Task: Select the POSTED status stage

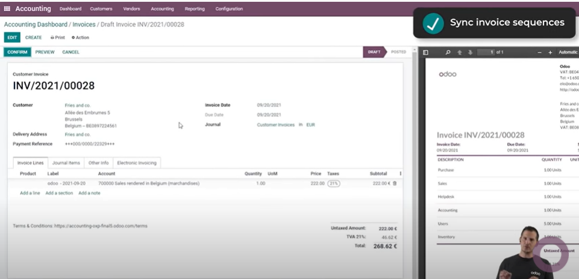Action: 398,52
